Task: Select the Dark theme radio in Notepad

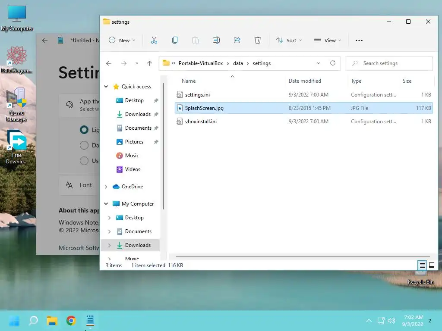Action: pos(84,145)
